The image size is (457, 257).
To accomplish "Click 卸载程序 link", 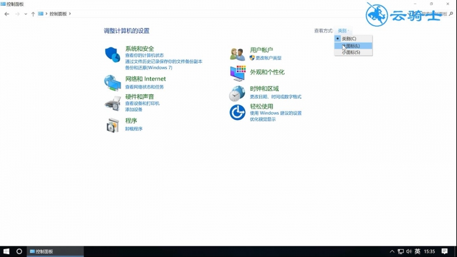I will coord(134,129).
